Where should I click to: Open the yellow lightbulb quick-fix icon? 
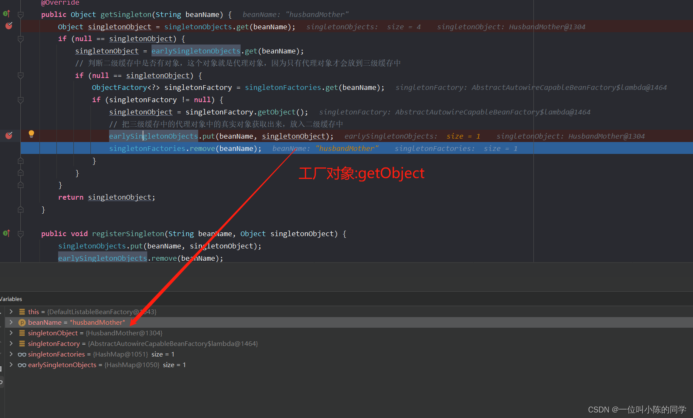click(31, 134)
